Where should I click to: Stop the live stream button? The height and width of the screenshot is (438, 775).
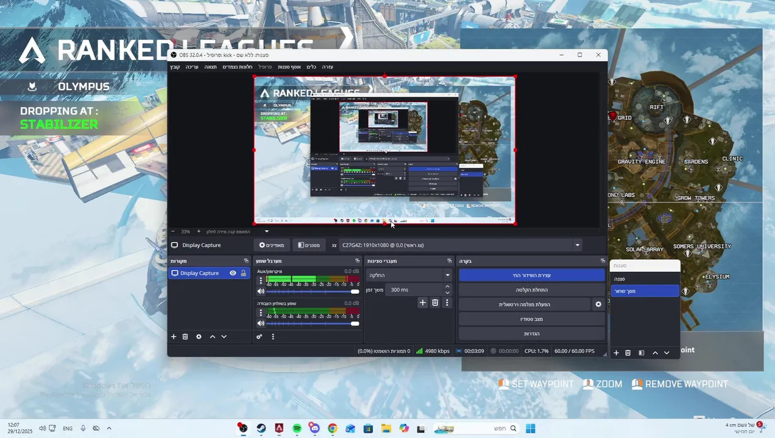coord(532,275)
